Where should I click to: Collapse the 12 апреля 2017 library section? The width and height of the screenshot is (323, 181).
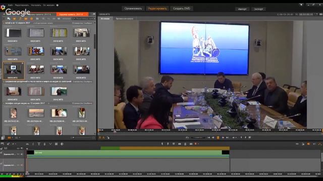pos(4,23)
